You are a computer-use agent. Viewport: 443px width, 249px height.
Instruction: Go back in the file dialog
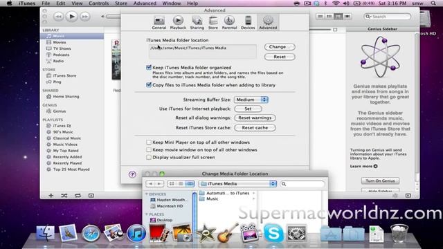pyautogui.click(x=150, y=184)
